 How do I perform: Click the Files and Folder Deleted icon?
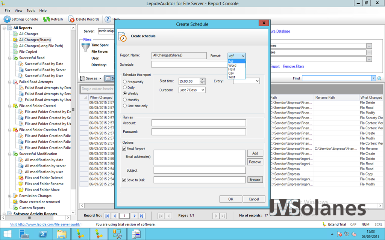tap(21, 178)
